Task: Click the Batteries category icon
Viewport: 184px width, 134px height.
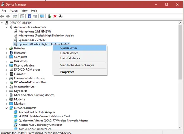Action: (11, 48)
